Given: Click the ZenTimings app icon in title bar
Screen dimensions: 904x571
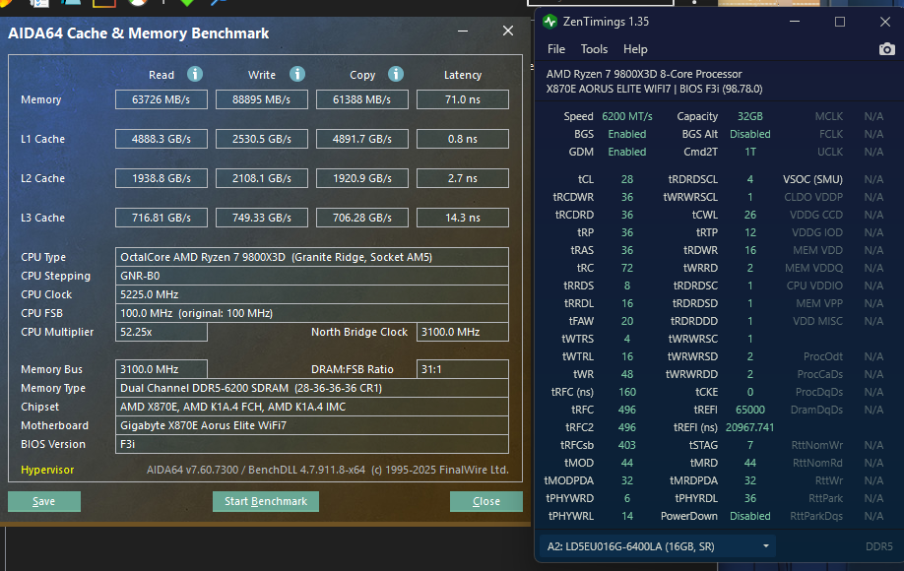Looking at the screenshot, I should click(549, 22).
